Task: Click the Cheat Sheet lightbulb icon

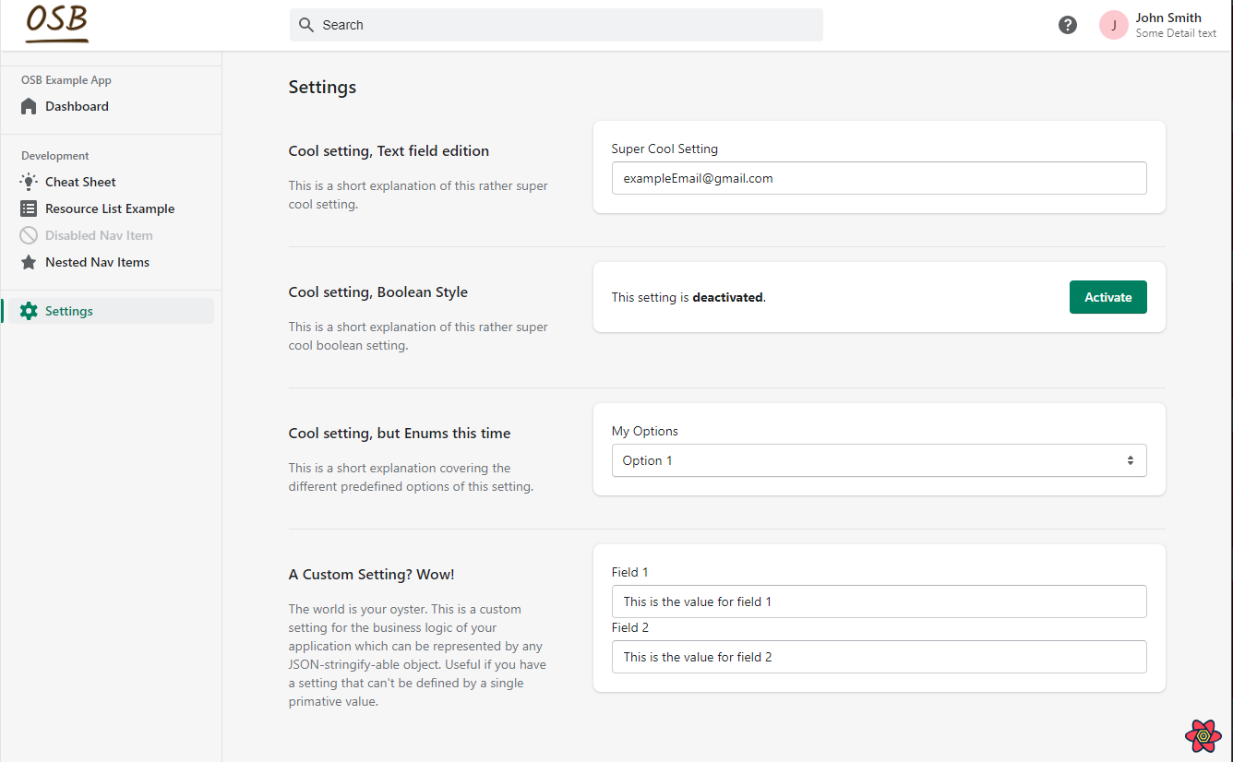Action: click(x=29, y=182)
